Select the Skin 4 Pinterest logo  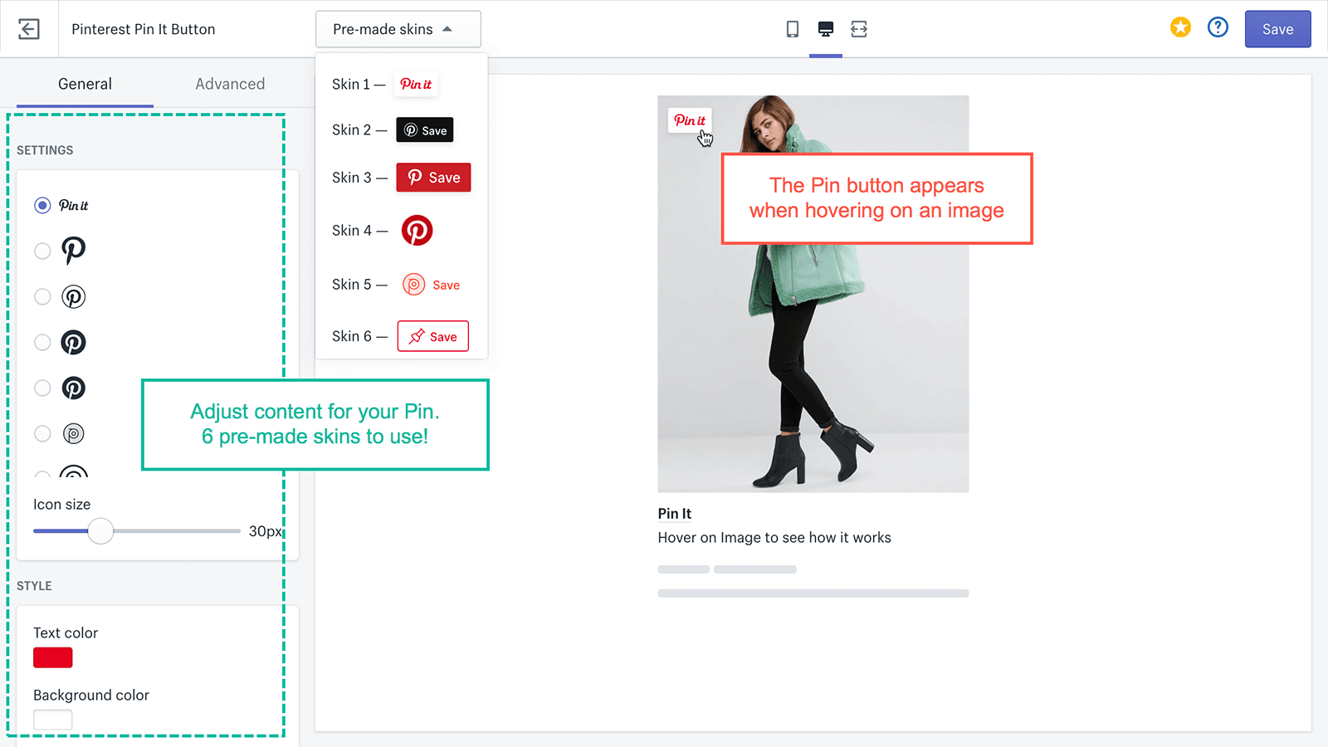pos(417,230)
